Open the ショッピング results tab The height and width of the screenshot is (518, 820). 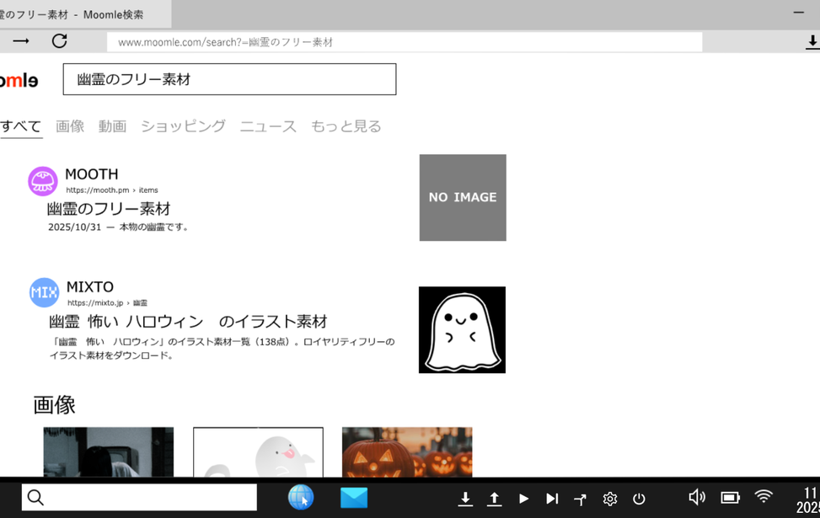pos(183,126)
